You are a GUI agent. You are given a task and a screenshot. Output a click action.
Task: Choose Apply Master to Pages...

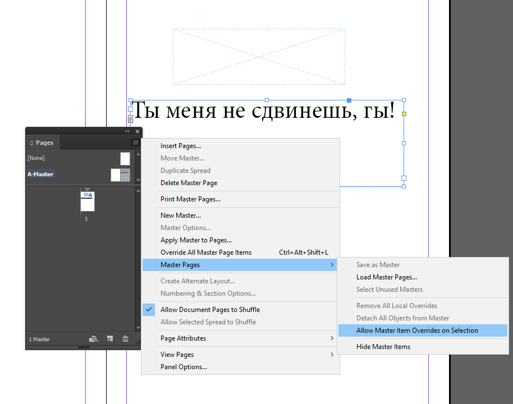pyautogui.click(x=240, y=240)
